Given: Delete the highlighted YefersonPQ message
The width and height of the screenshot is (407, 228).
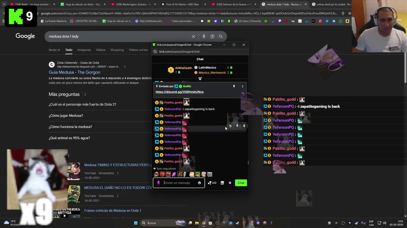Looking at the screenshot, I should (244, 126).
